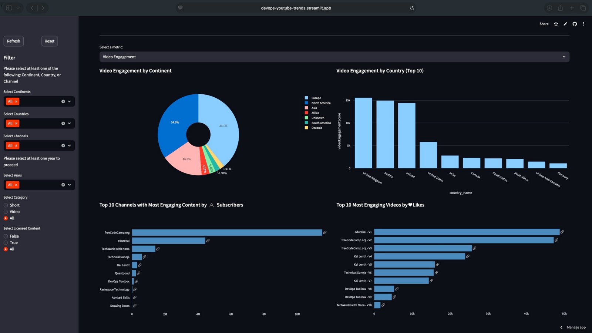Click the South America legend label
Screen dimensions: 592x333
tap(321, 123)
